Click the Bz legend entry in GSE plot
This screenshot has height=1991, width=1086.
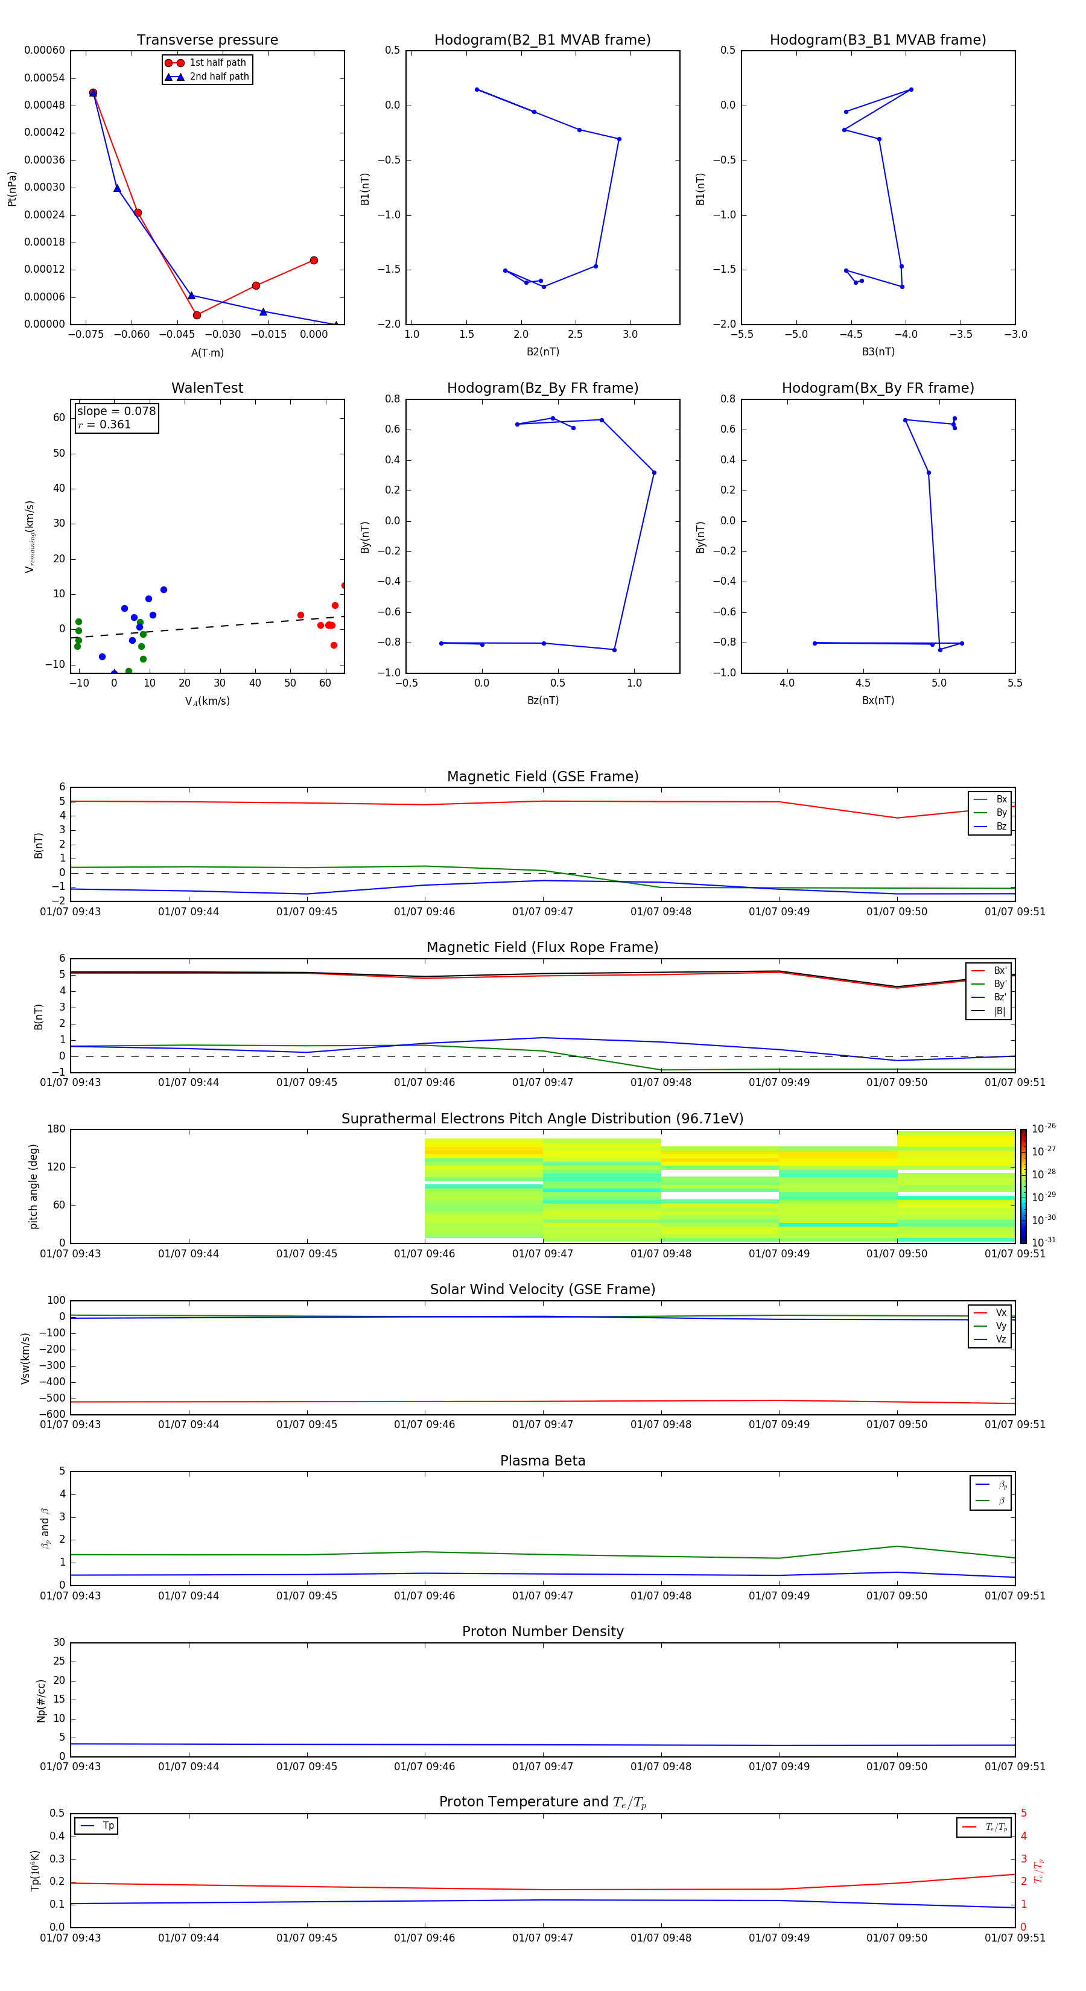pos(990,826)
